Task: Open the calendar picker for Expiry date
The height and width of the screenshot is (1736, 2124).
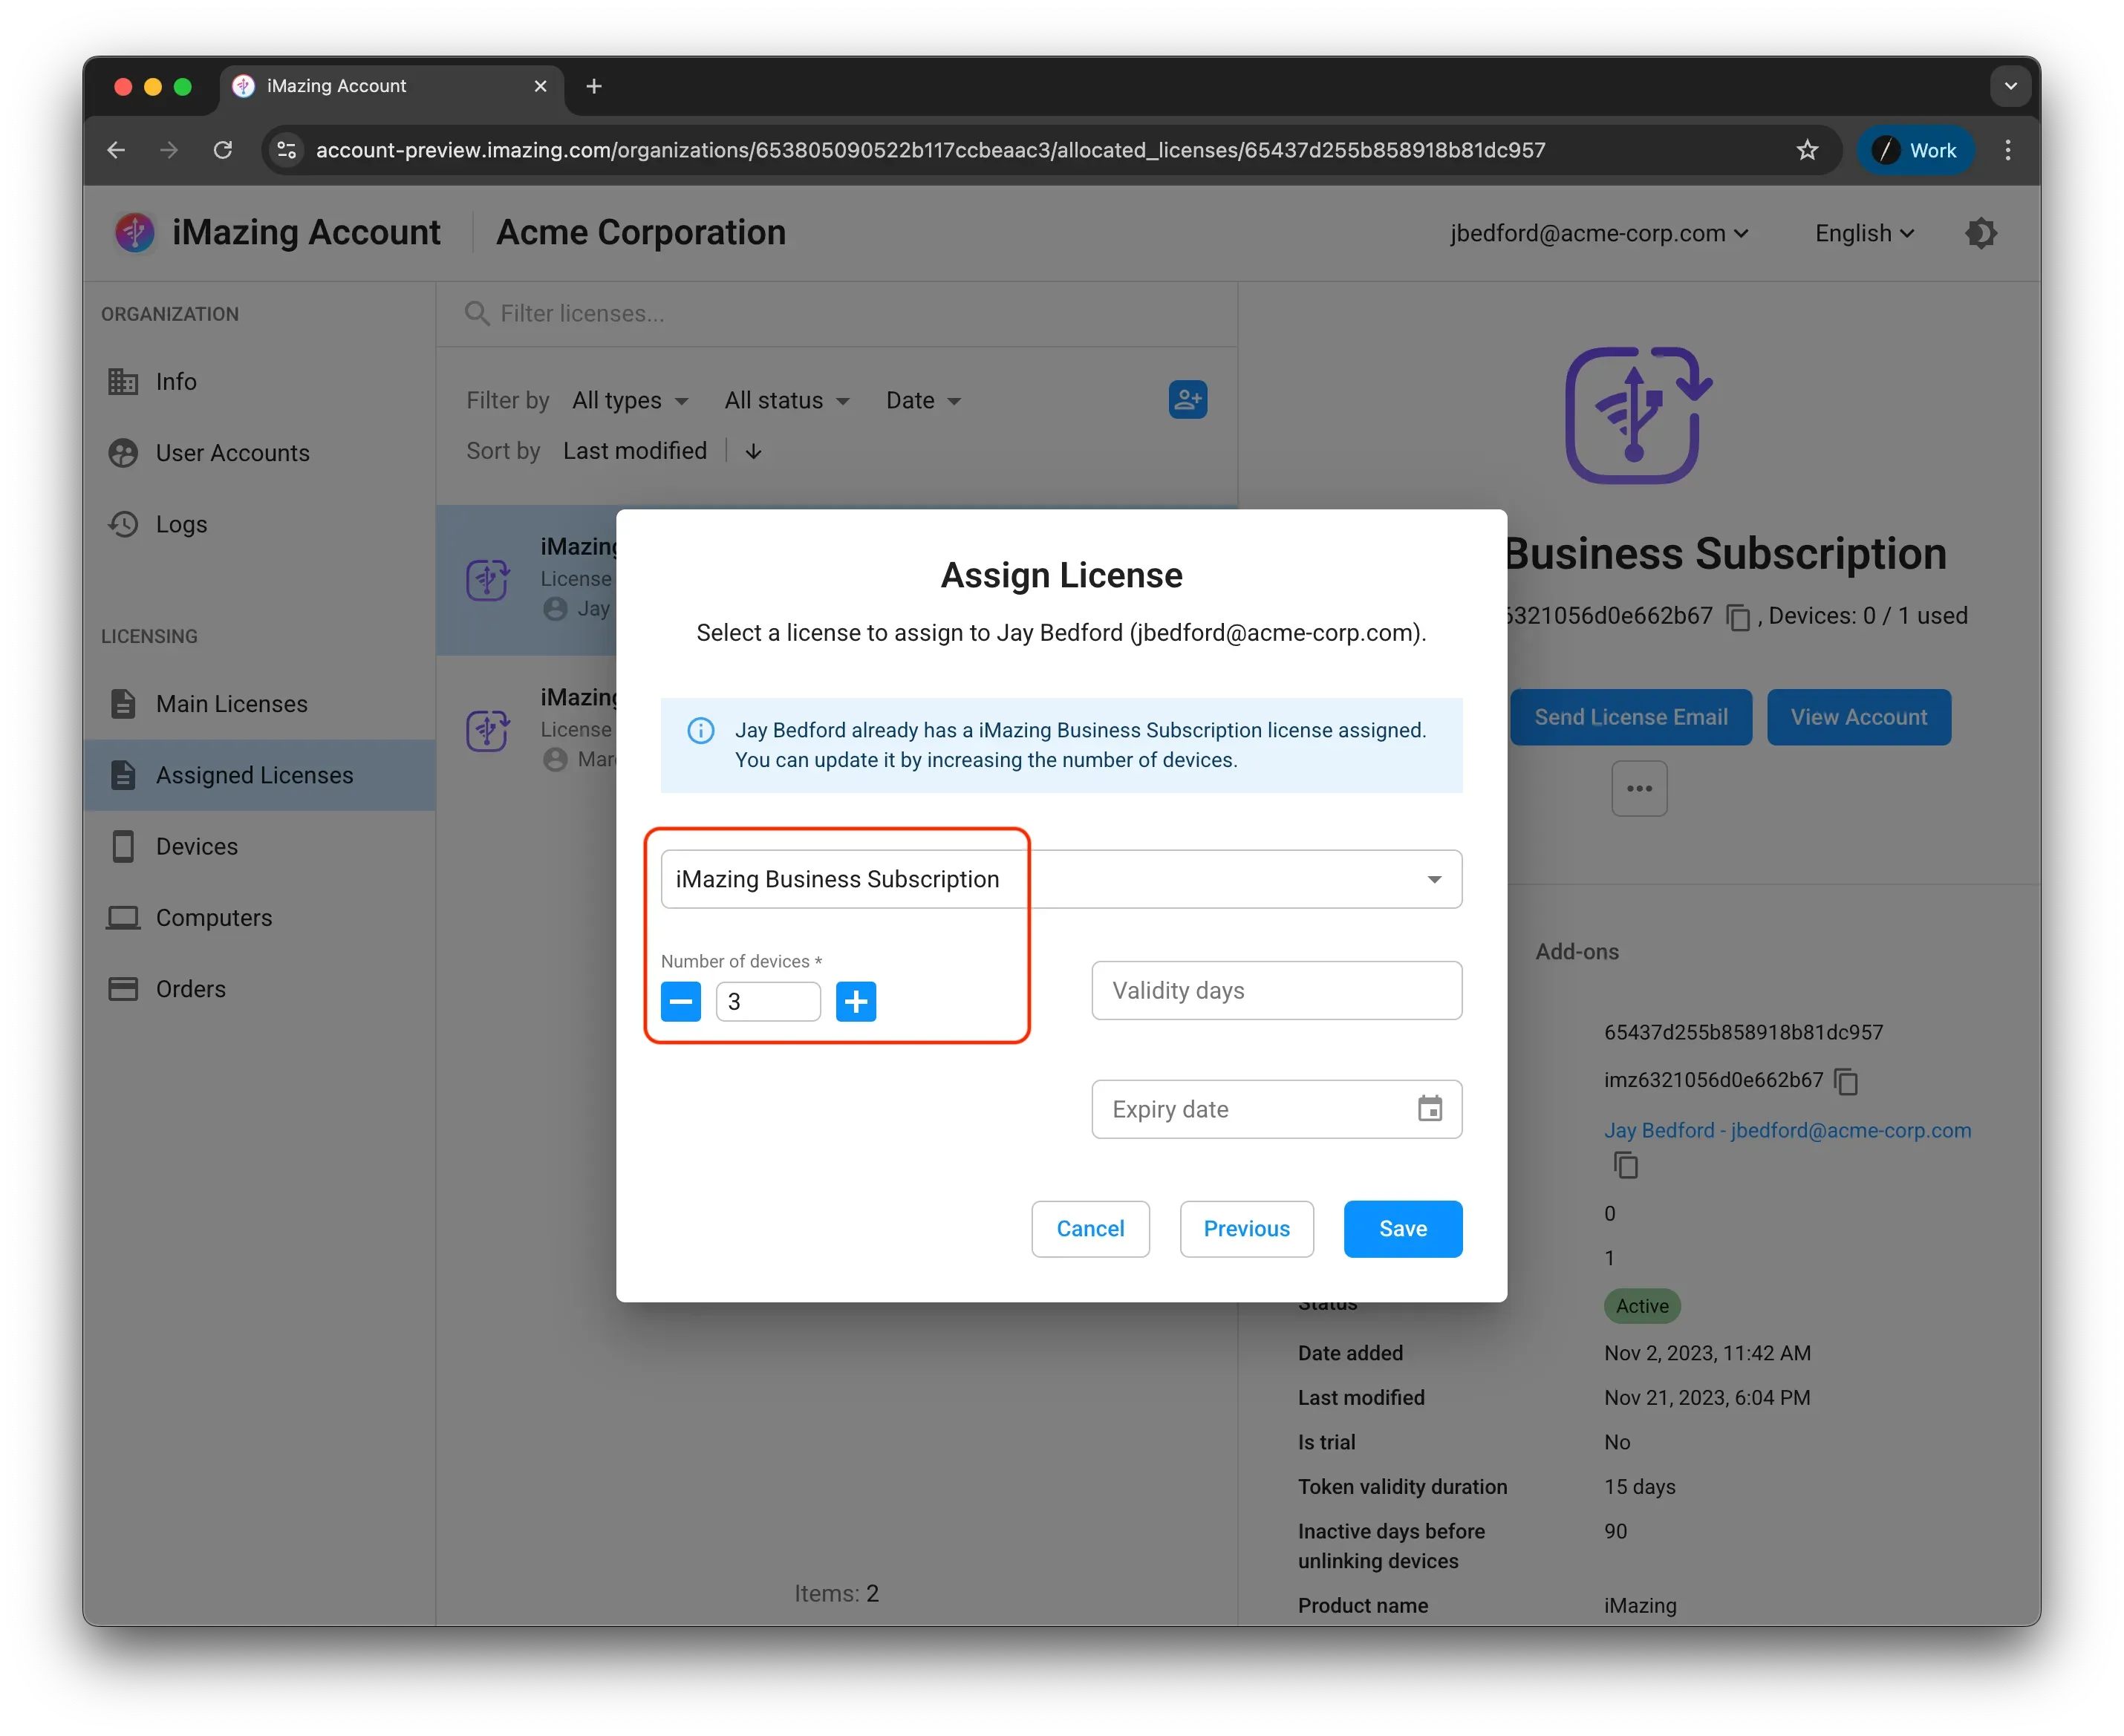Action: click(1430, 1109)
